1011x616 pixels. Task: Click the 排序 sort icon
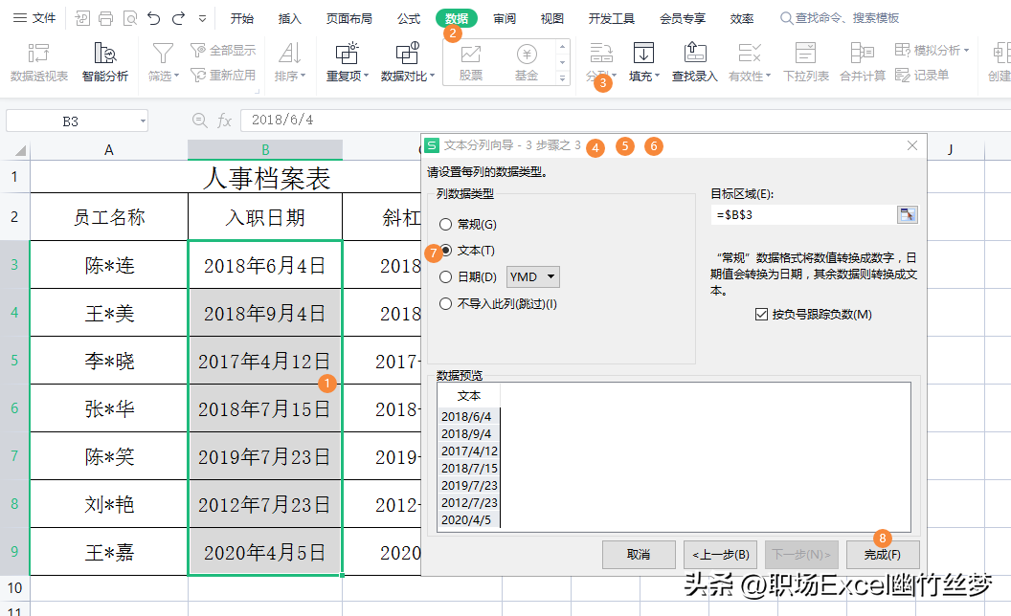pos(289,54)
